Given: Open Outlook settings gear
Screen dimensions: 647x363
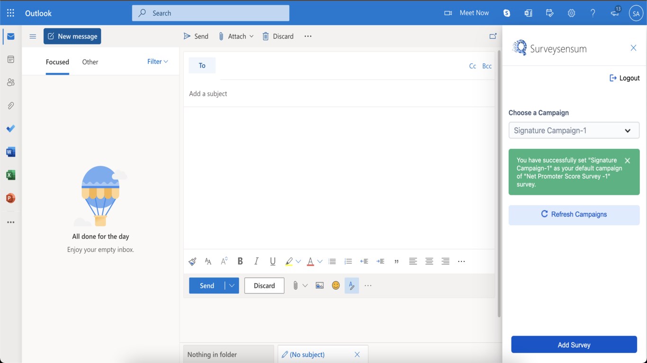Looking at the screenshot, I should (x=571, y=13).
